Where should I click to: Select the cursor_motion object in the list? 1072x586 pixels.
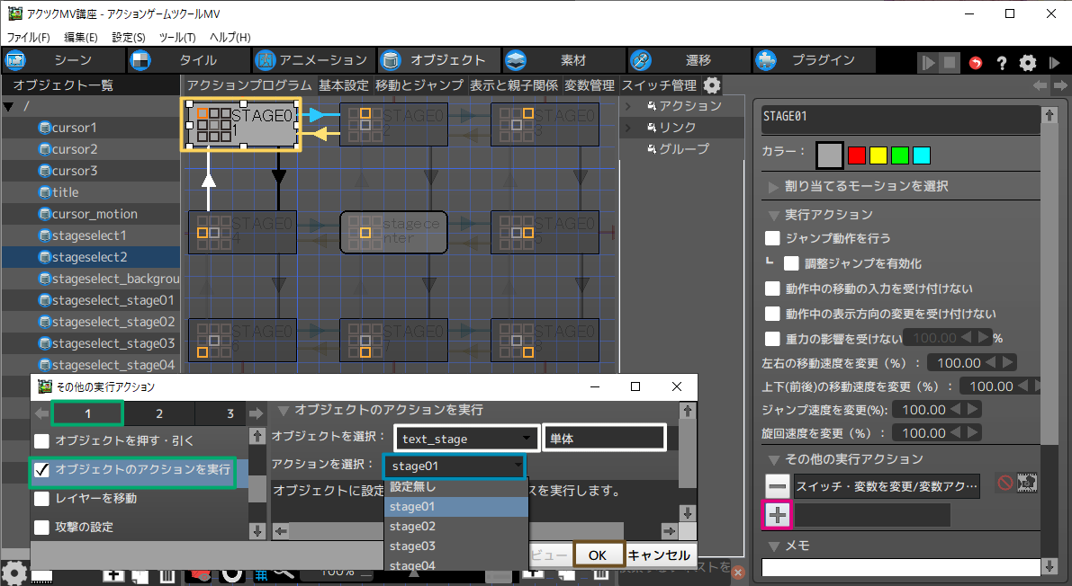pos(94,214)
